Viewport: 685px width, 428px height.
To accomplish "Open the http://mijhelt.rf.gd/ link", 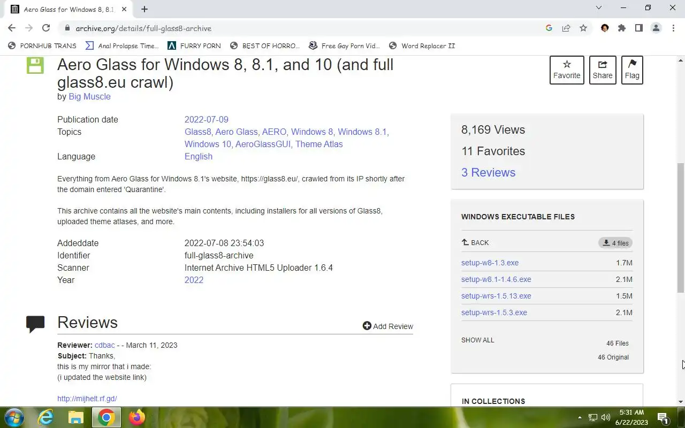I will click(x=87, y=399).
